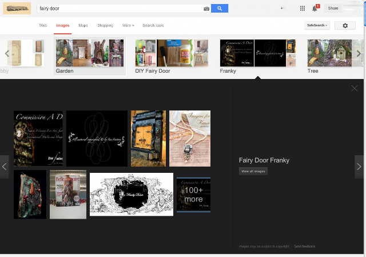This screenshot has width=366, height=257.
Task: Open the Belle Armoire magazine thumbnail
Action: click(x=68, y=195)
